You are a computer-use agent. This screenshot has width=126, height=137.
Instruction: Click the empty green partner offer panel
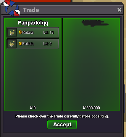coord(91,64)
